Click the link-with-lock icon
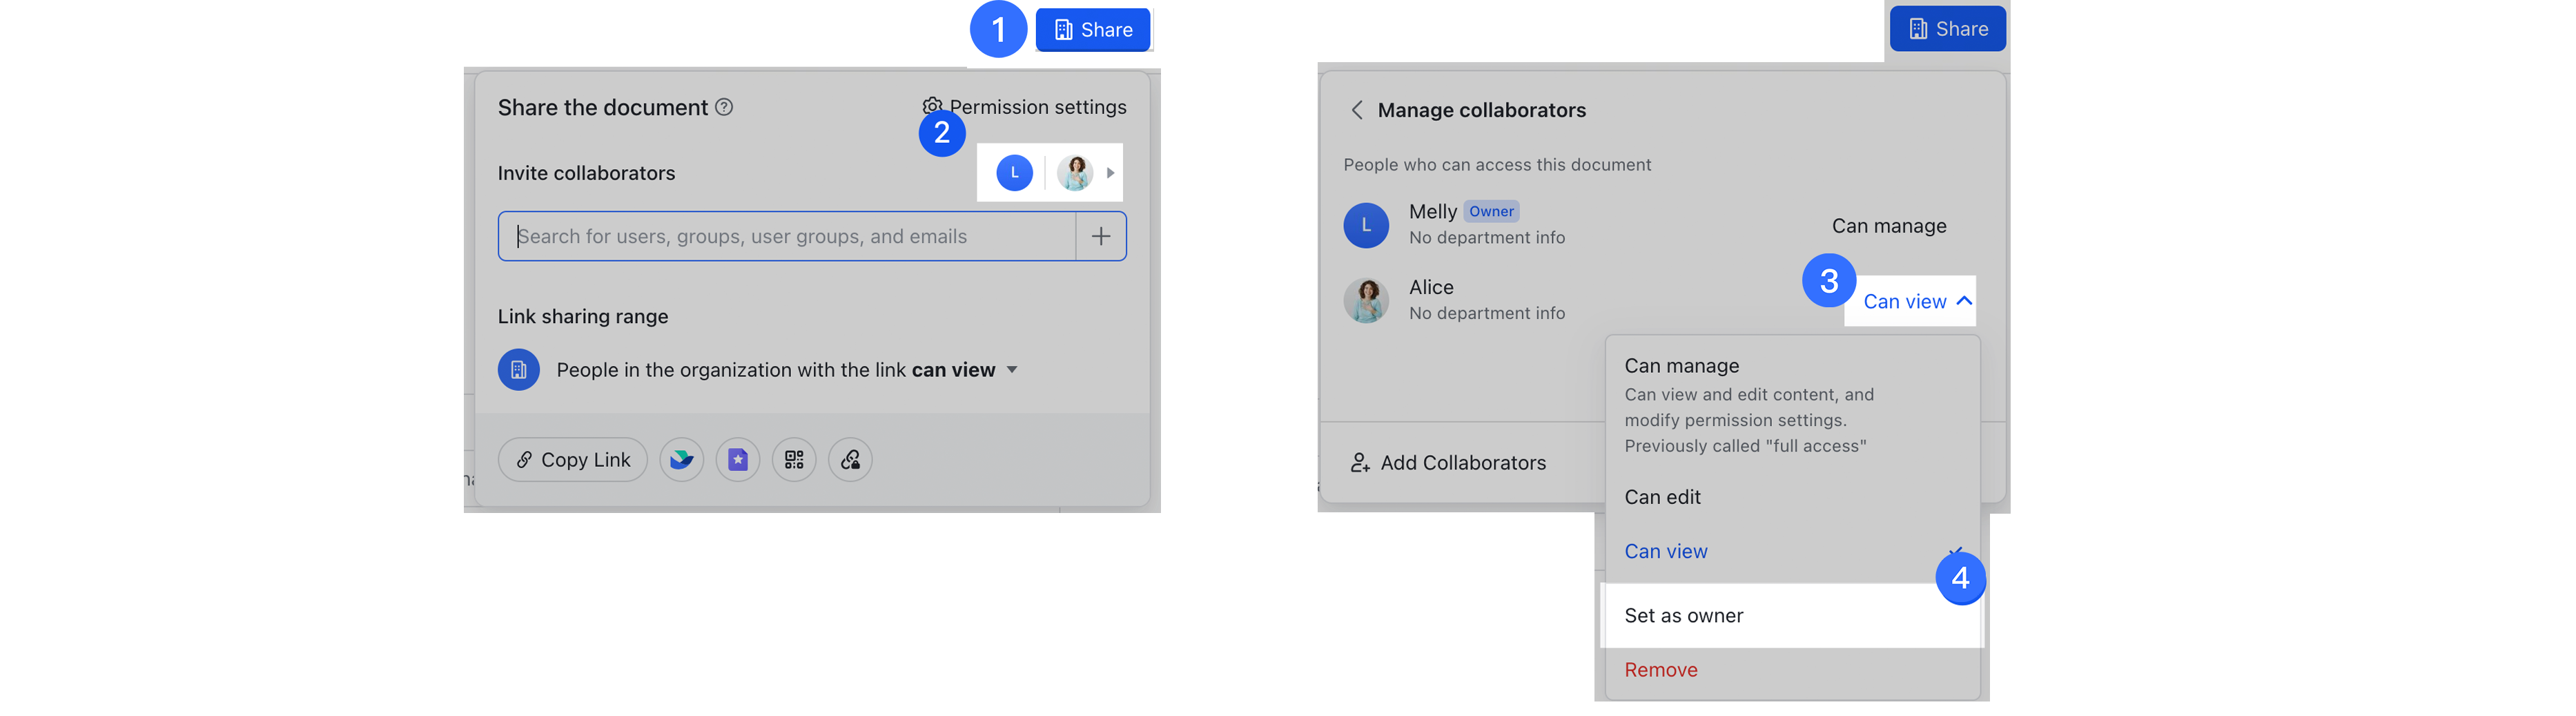2576x716 pixels. 850,460
